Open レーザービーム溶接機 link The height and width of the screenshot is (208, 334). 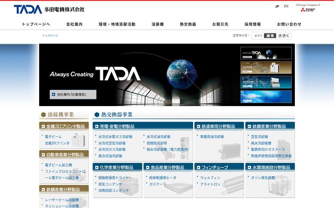click(62, 200)
